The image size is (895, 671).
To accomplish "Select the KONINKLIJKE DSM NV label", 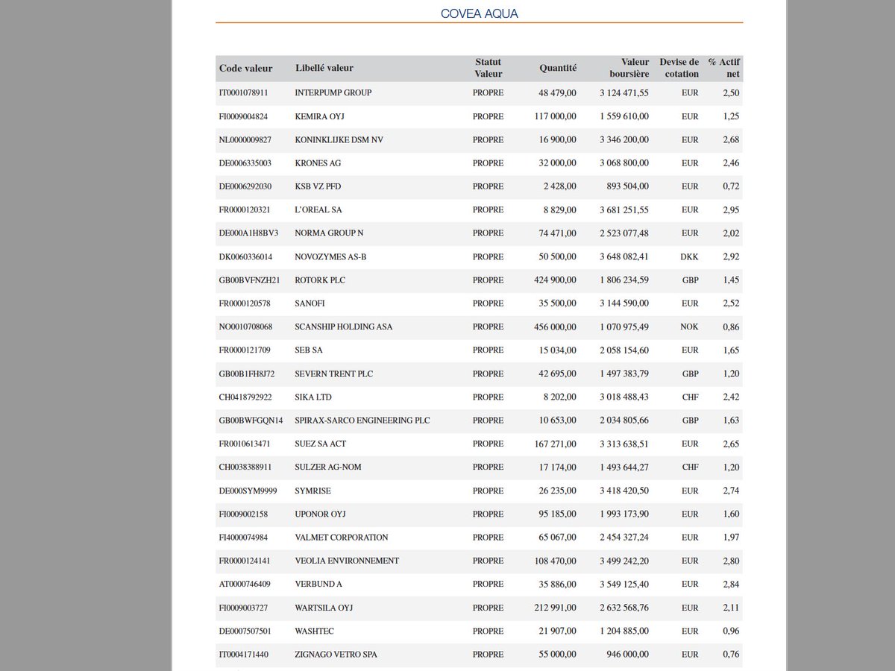I will coord(339,140).
